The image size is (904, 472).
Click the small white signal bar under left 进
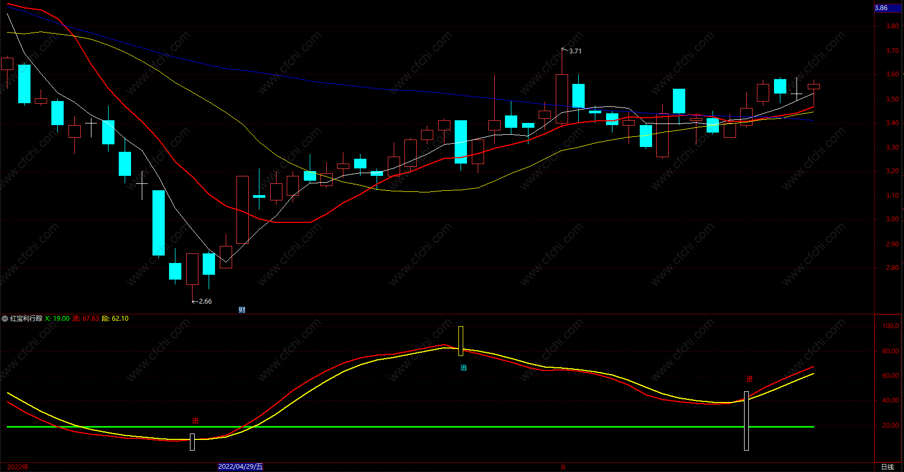[193, 442]
